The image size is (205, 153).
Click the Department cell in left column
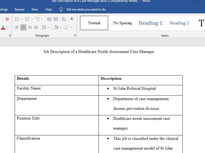(57, 105)
